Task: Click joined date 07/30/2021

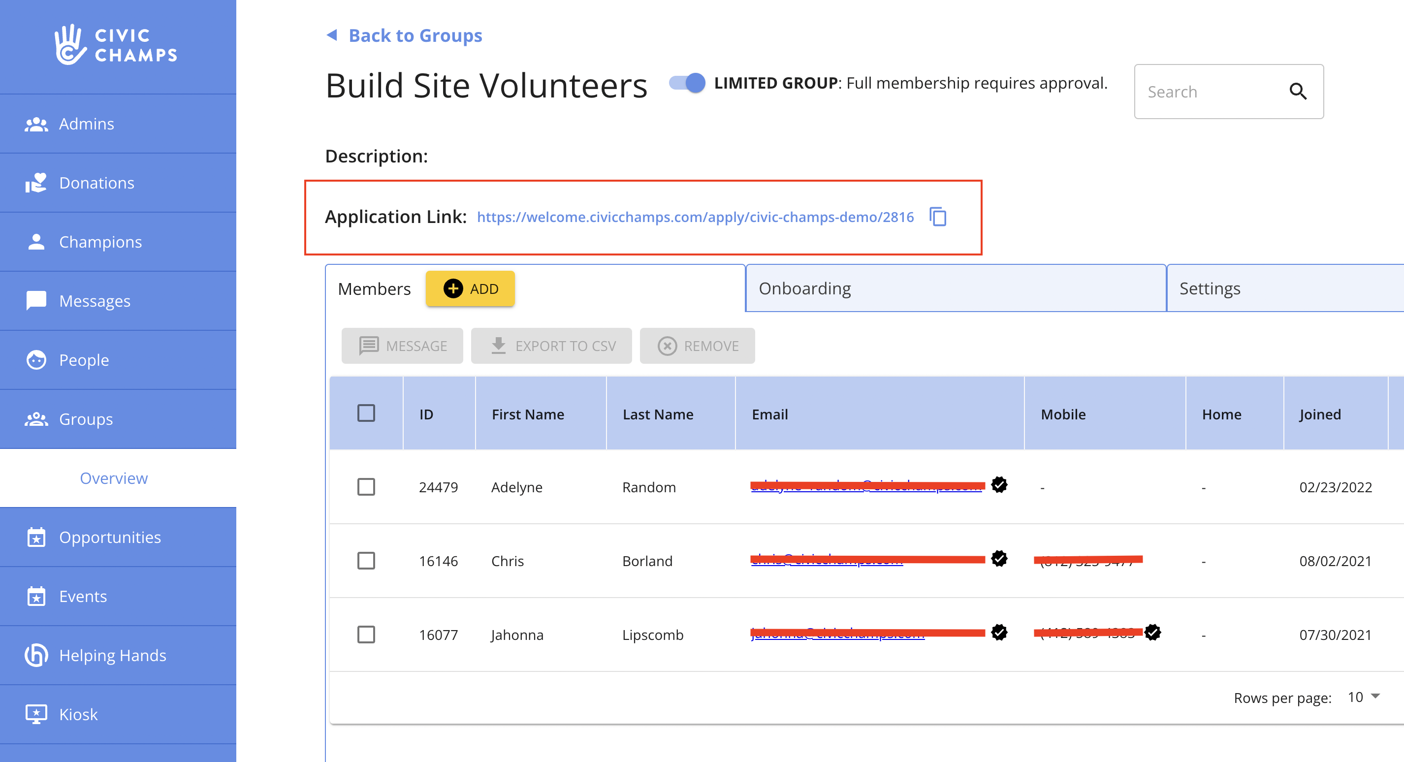Action: [1335, 635]
